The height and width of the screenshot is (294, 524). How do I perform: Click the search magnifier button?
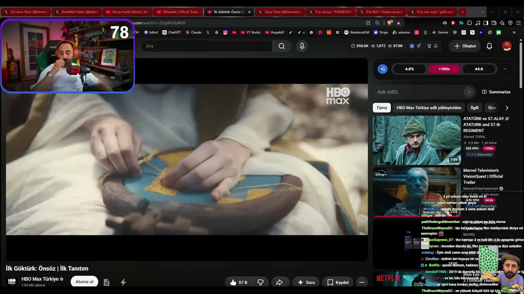click(282, 46)
